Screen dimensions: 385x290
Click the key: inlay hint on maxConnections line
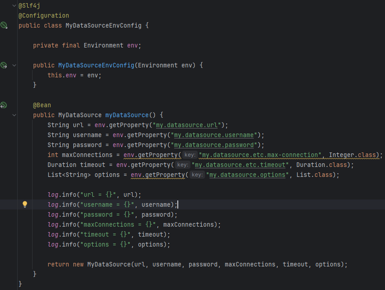pos(190,155)
